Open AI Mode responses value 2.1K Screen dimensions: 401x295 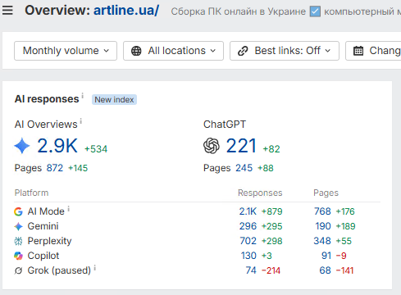248,211
